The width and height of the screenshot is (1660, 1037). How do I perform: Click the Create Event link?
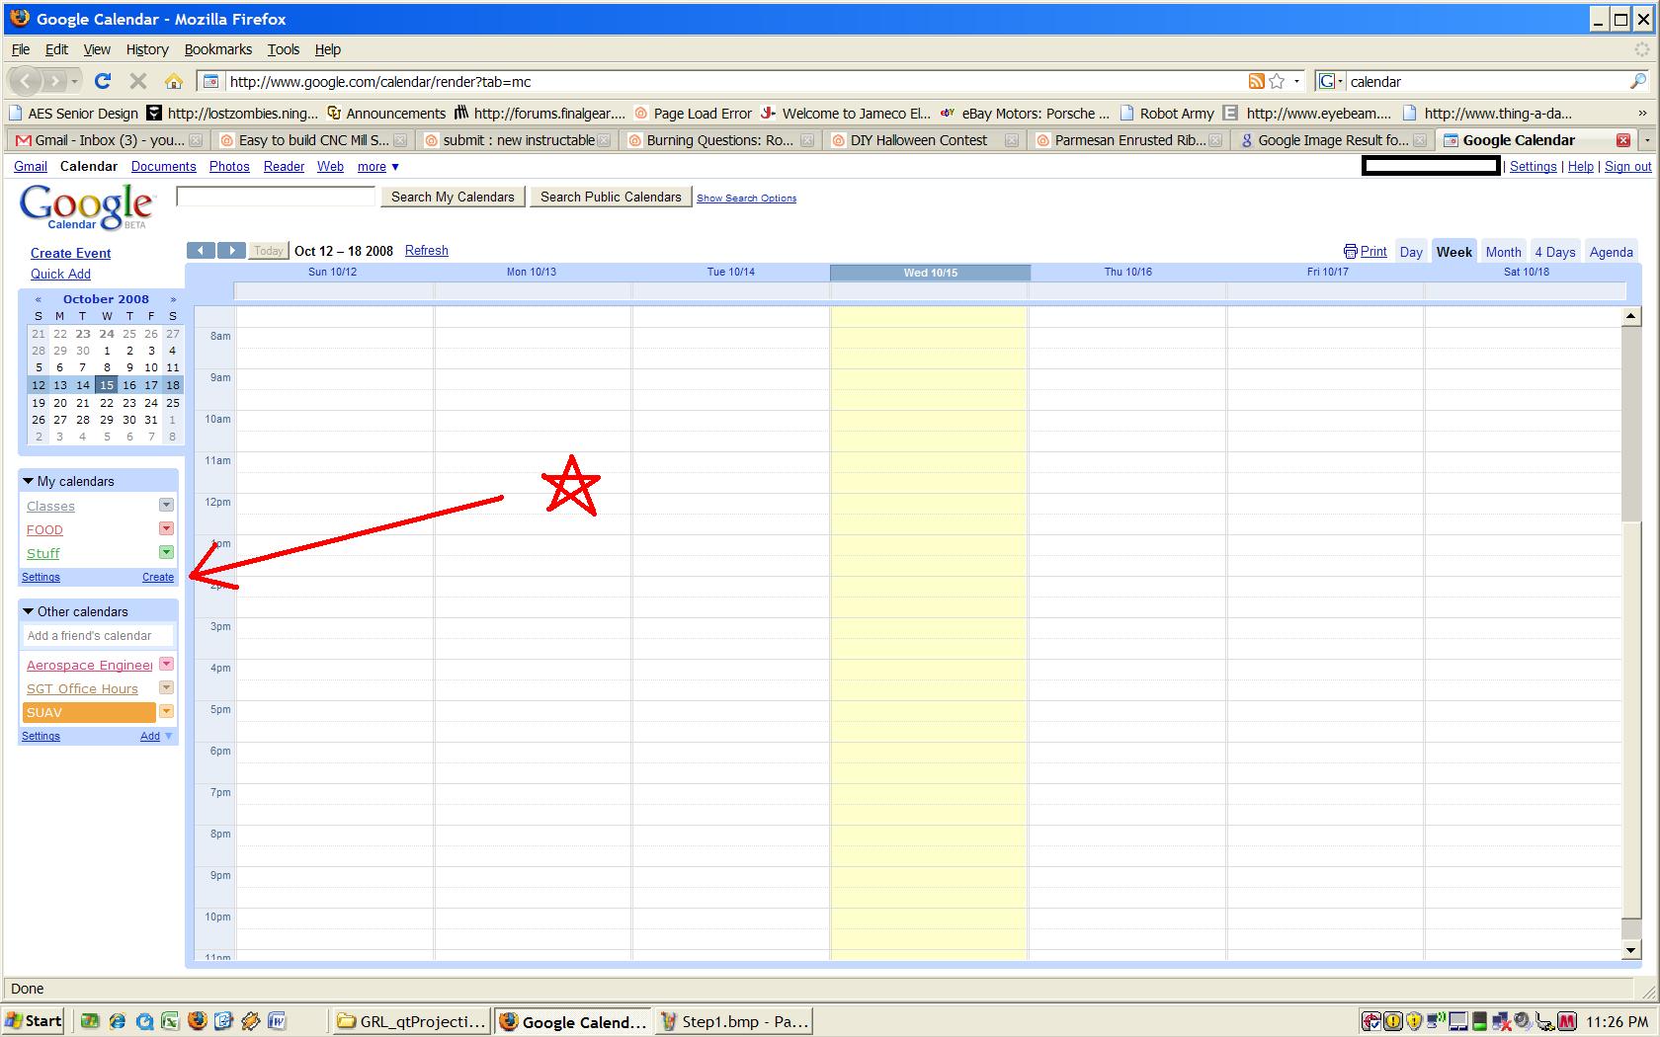(70, 253)
